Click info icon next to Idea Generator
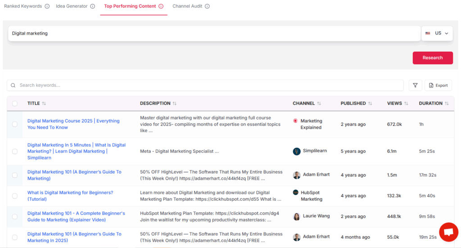The image size is (461, 248). click(x=93, y=6)
